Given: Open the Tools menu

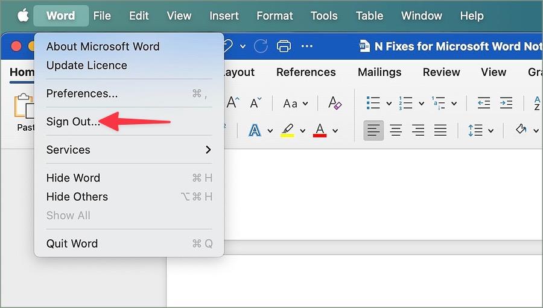Looking at the screenshot, I should (324, 16).
